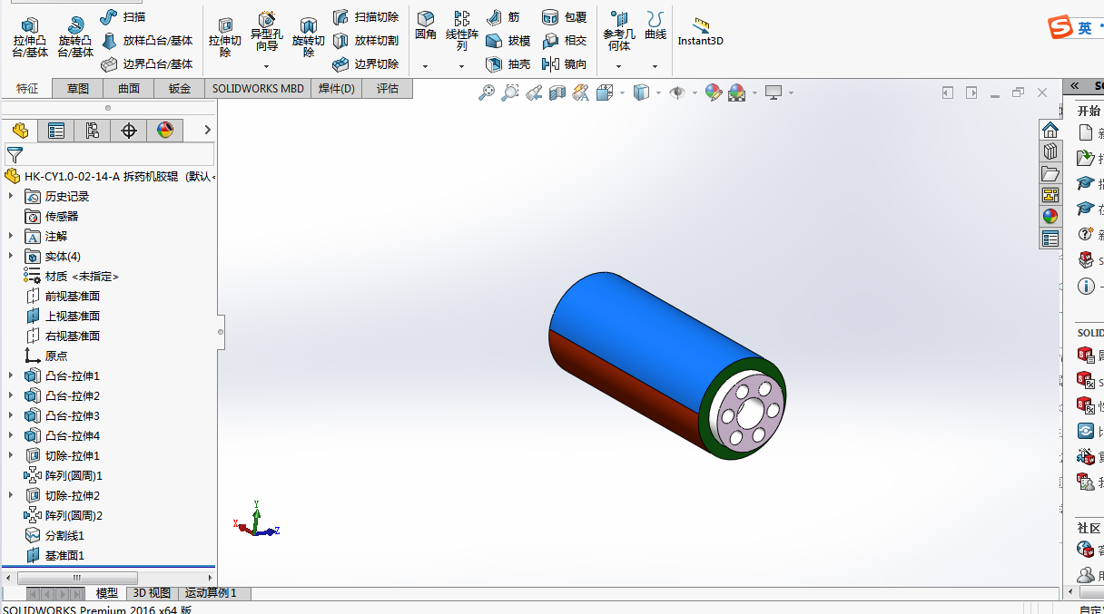The height and width of the screenshot is (614, 1104).
Task: Select the 线性阵列 linear pattern tool
Action: click(462, 32)
